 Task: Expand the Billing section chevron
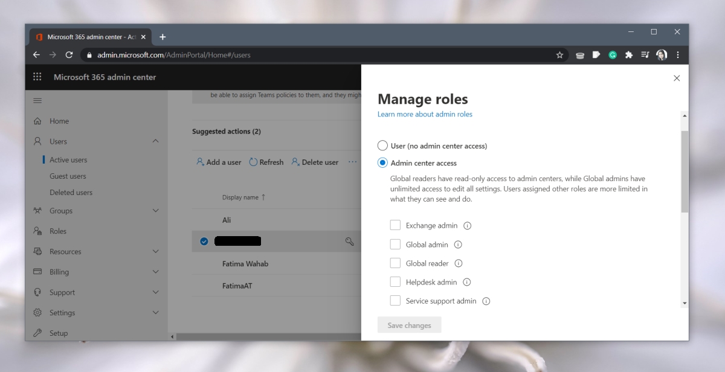click(155, 272)
